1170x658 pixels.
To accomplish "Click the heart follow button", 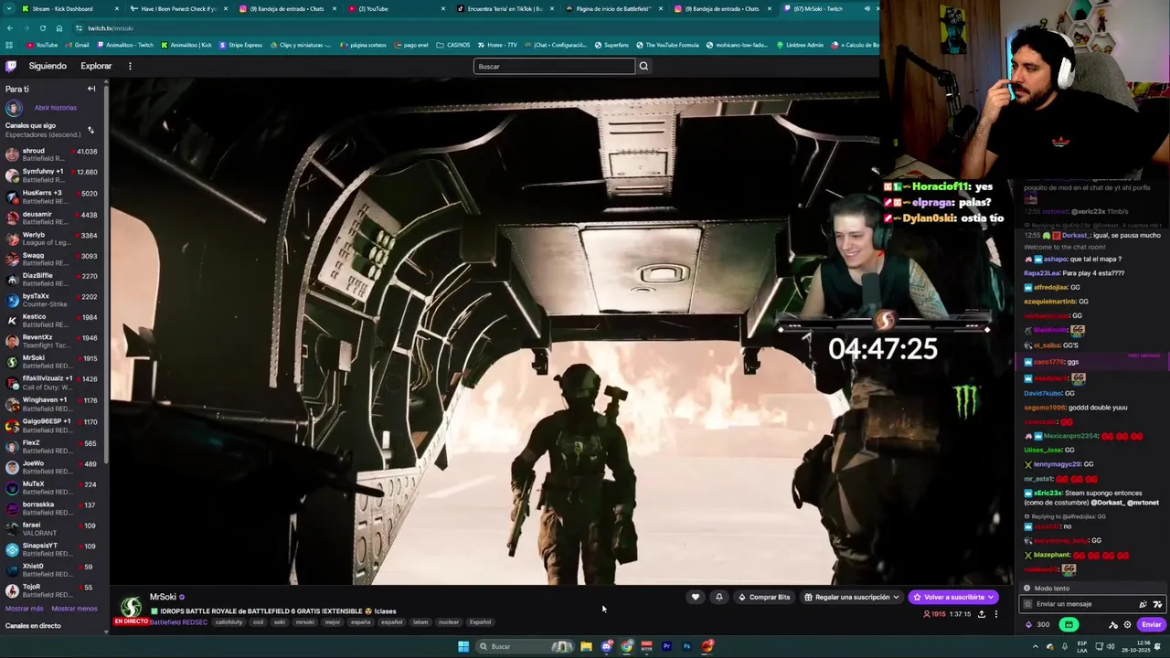I will coord(695,597).
